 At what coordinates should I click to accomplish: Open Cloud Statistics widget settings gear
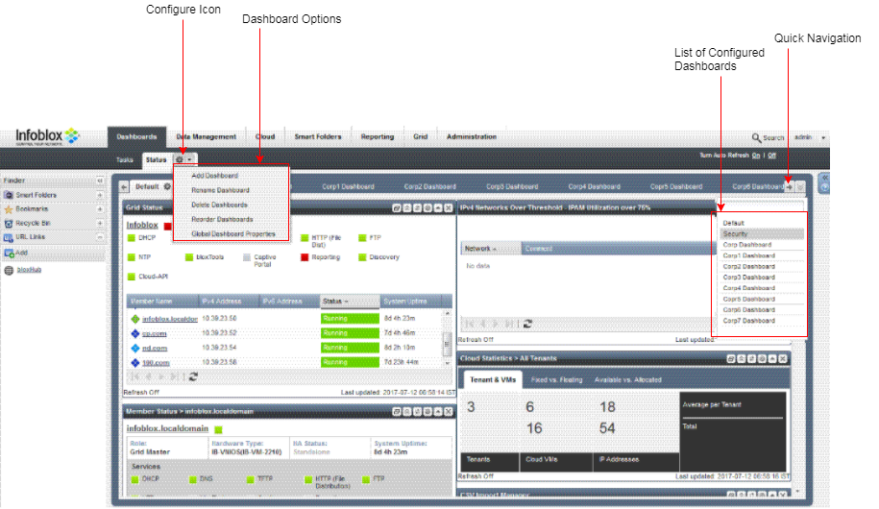pos(763,359)
